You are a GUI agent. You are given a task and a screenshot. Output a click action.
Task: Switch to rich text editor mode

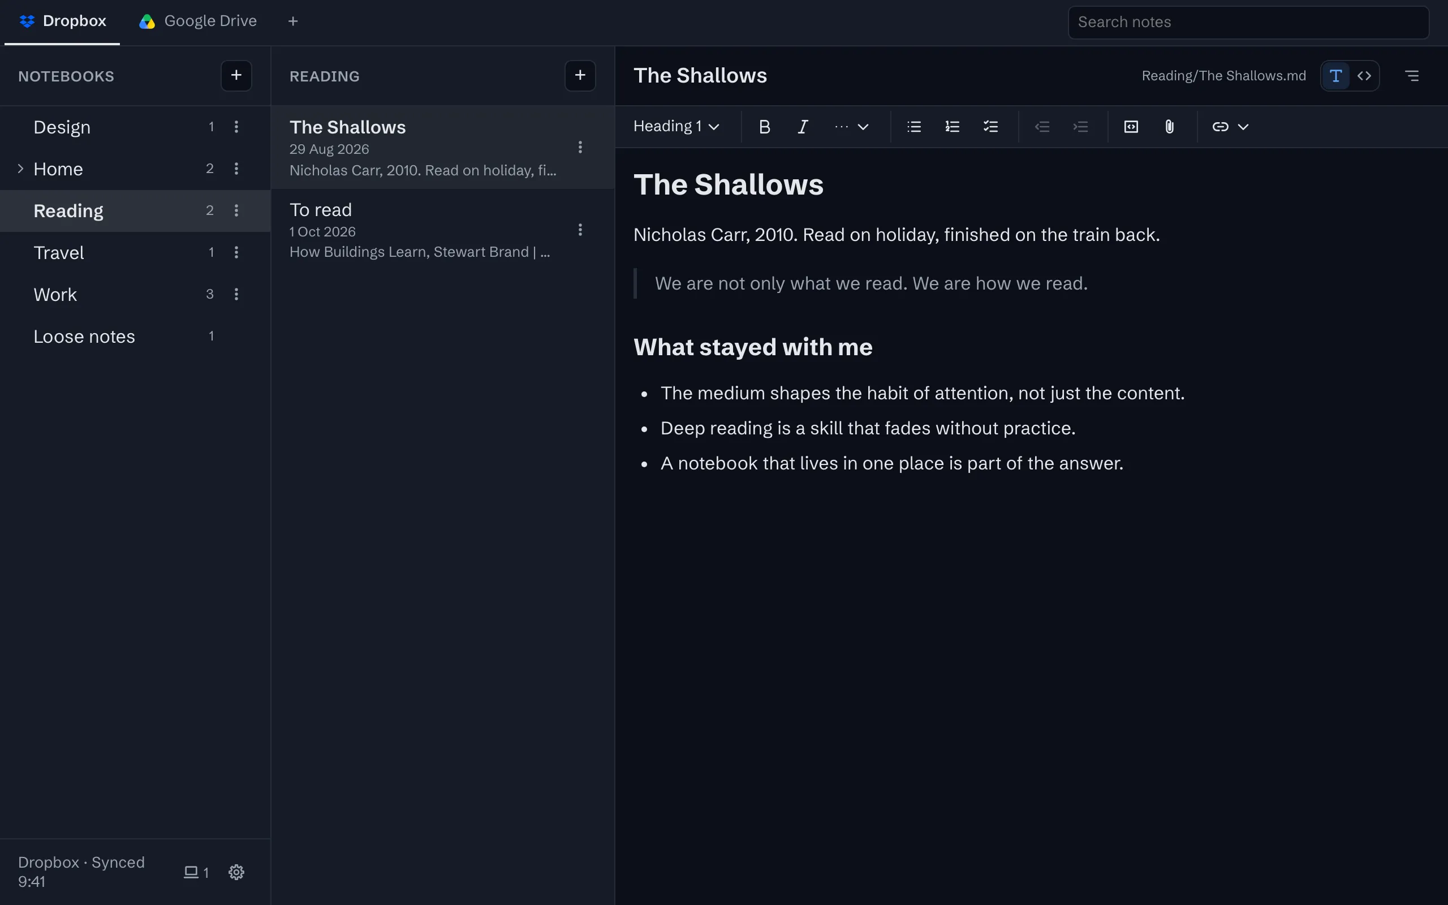pos(1335,76)
